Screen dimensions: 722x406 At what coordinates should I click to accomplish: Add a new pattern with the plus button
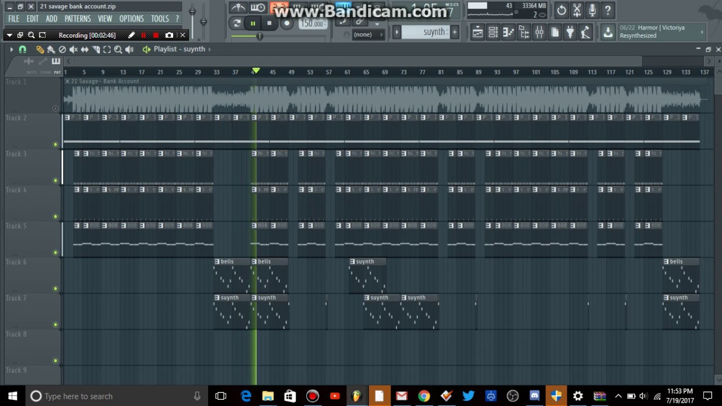tap(454, 32)
